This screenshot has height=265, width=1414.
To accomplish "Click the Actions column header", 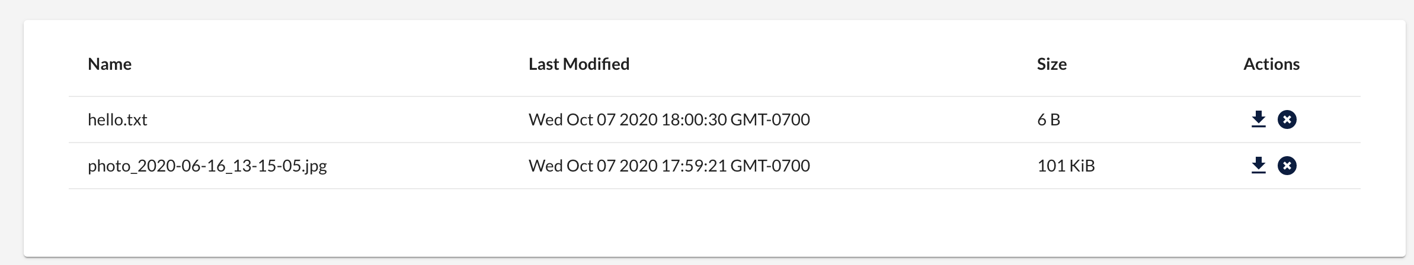I will coord(1272,64).
